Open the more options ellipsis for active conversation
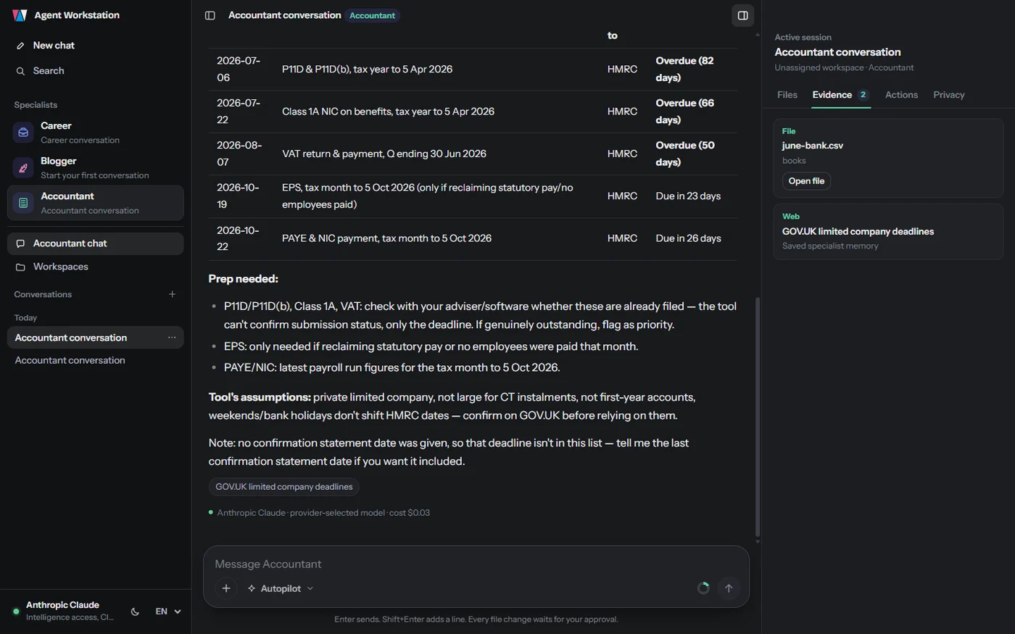 (x=172, y=338)
